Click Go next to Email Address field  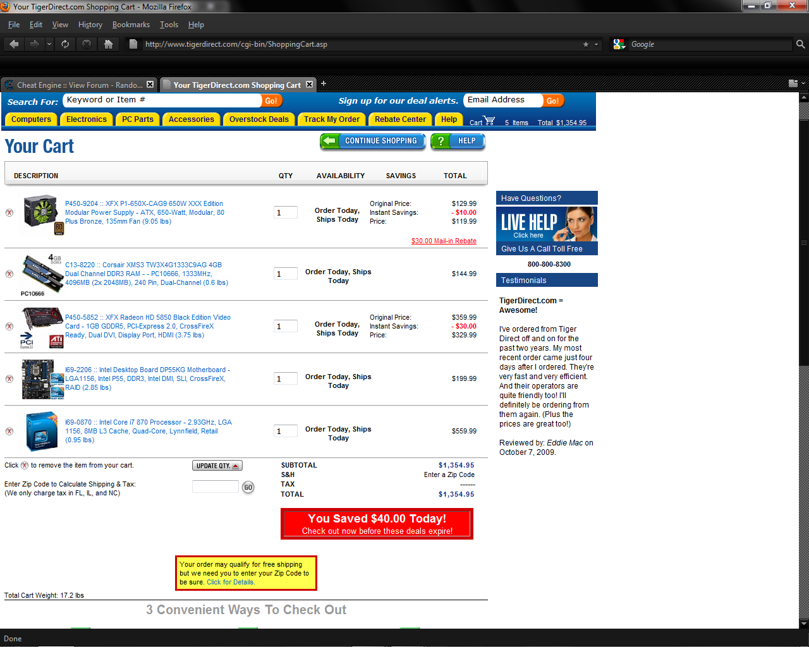pyautogui.click(x=552, y=100)
